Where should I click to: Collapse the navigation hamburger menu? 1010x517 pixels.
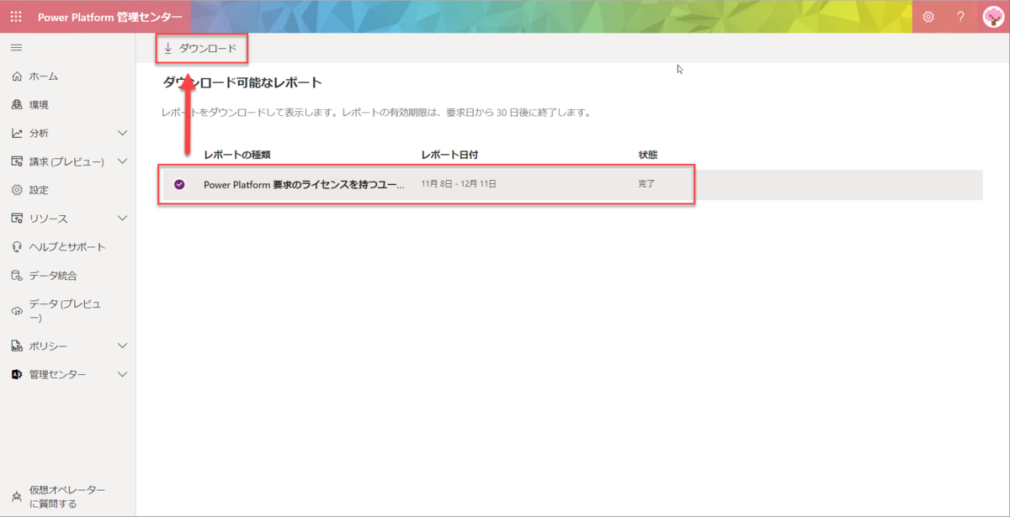point(16,48)
